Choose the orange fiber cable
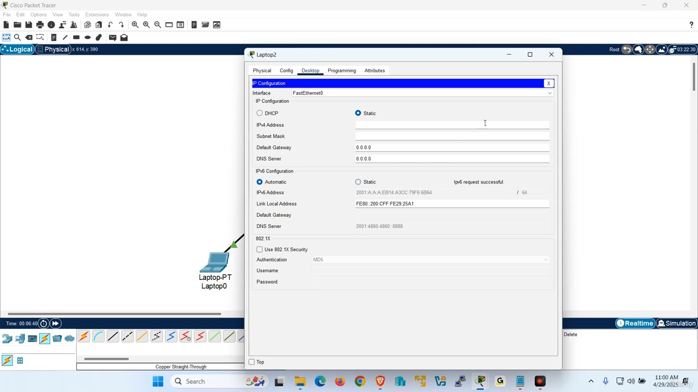This screenshot has height=392, width=698. point(142,337)
